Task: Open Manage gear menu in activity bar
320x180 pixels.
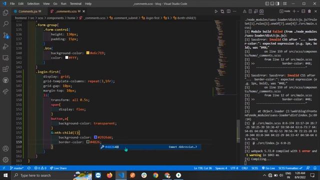Action: click(x=5, y=159)
